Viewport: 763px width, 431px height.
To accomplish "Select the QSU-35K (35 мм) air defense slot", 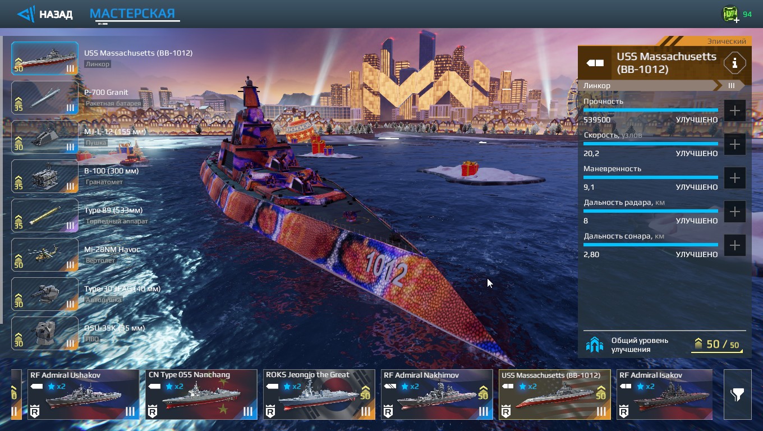I will (x=45, y=333).
